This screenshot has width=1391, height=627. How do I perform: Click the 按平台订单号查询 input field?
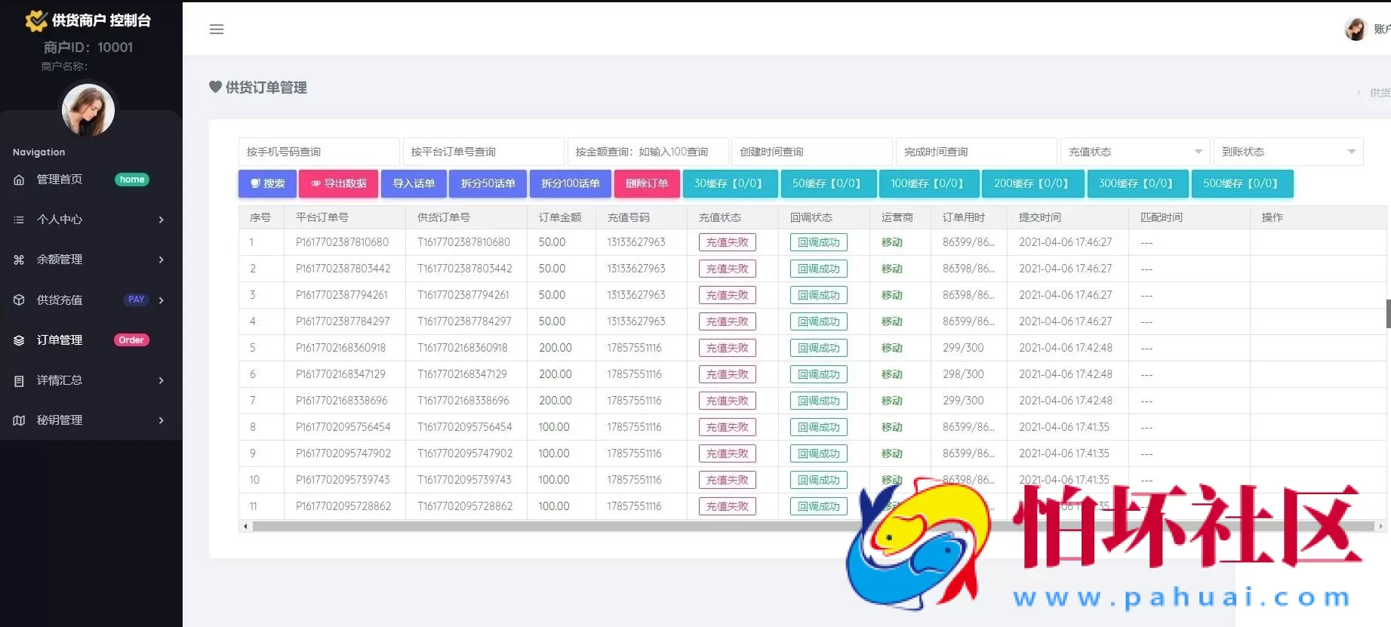(x=483, y=152)
